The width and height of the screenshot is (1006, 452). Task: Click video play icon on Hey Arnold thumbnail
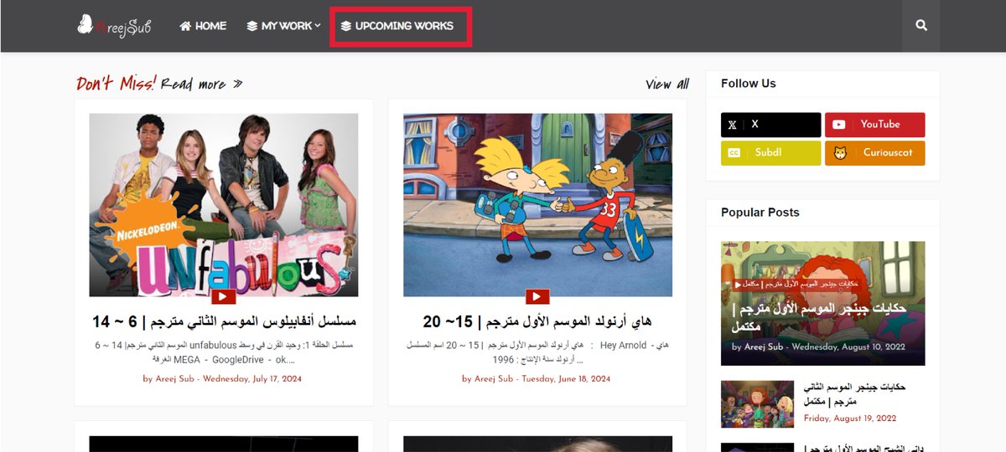point(537,296)
